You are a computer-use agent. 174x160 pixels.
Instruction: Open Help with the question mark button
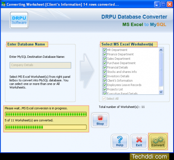click(120, 141)
